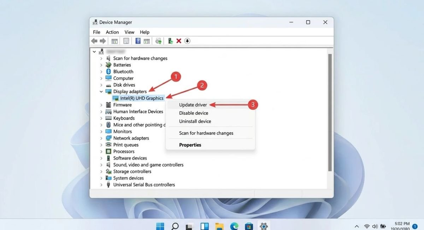Expand the Batteries node
The image size is (424, 230).
(101, 65)
